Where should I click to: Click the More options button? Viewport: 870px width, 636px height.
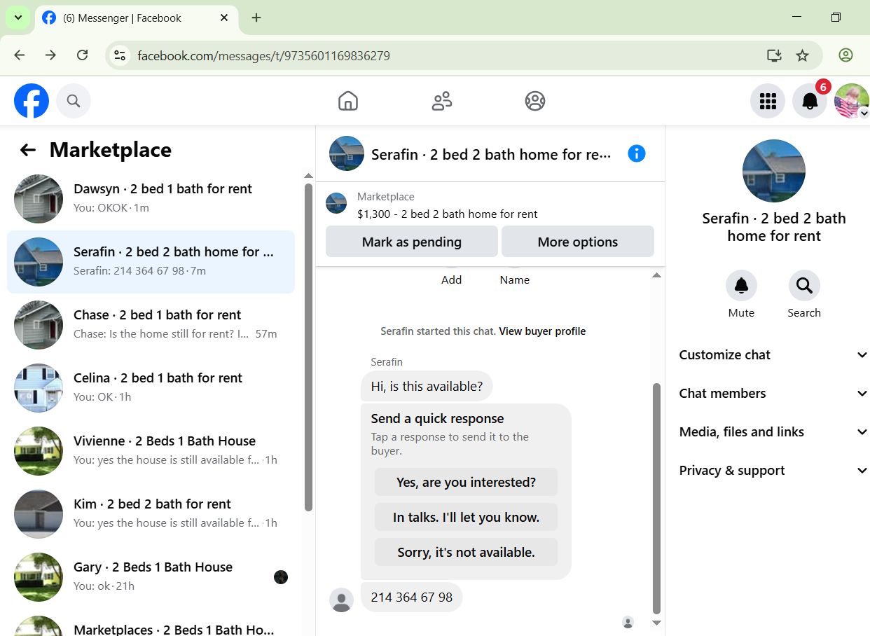tap(578, 242)
